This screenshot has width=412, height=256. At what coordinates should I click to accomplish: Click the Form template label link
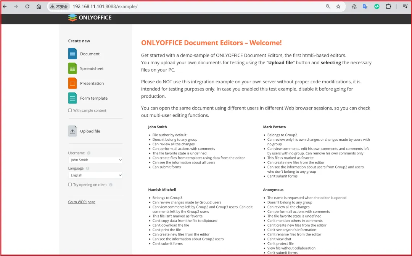pos(94,98)
